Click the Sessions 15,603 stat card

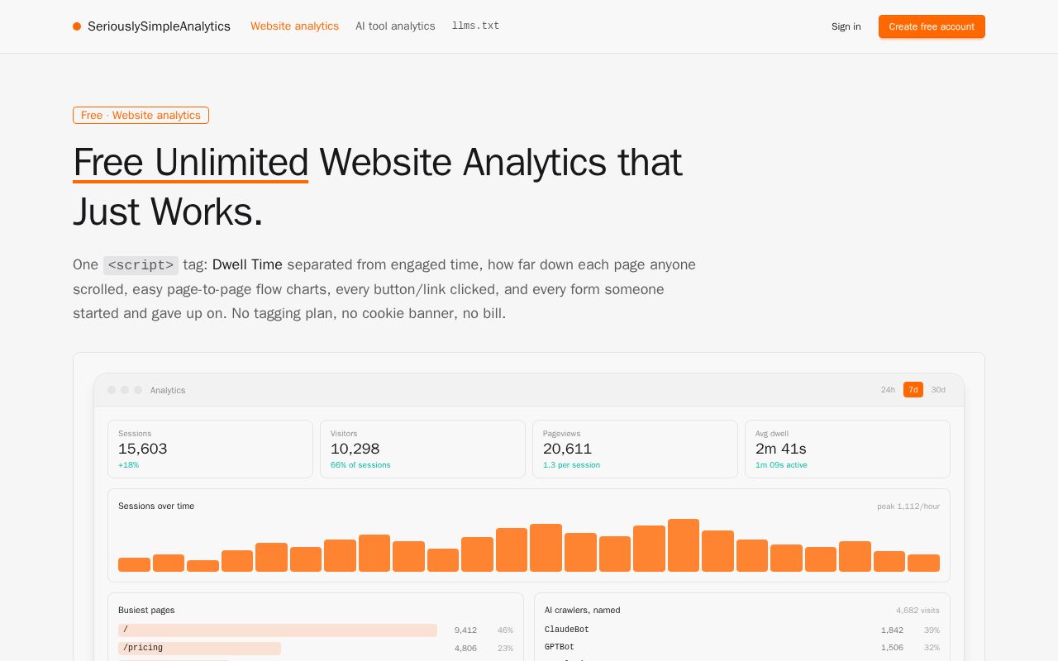click(x=210, y=449)
